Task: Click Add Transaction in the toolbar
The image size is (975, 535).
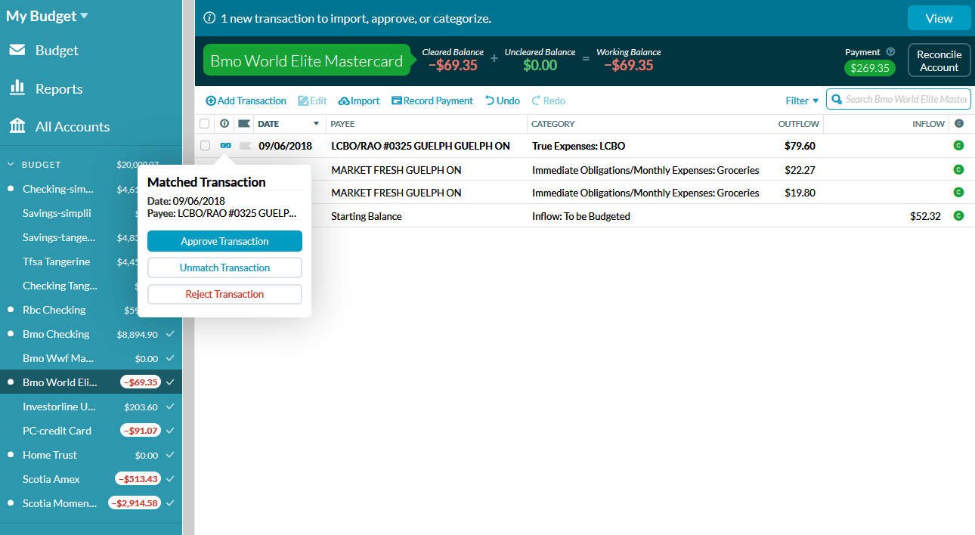Action: click(246, 101)
